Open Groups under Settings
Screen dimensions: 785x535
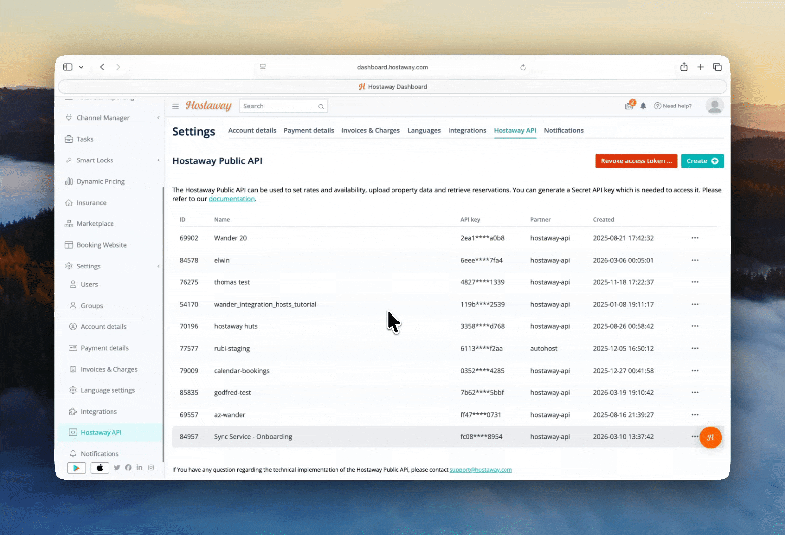click(x=92, y=306)
